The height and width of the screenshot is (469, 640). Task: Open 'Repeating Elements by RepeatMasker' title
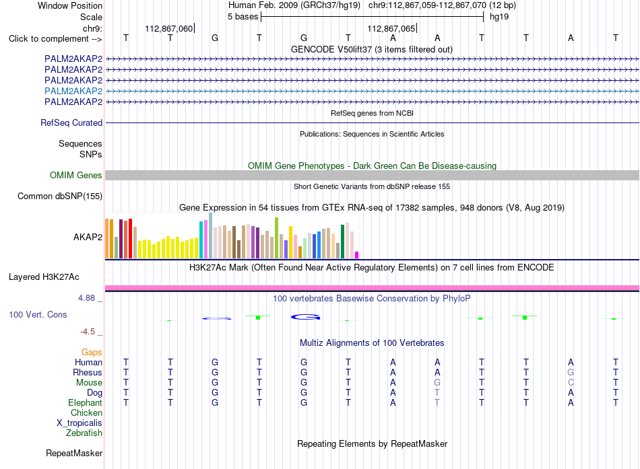[372, 443]
